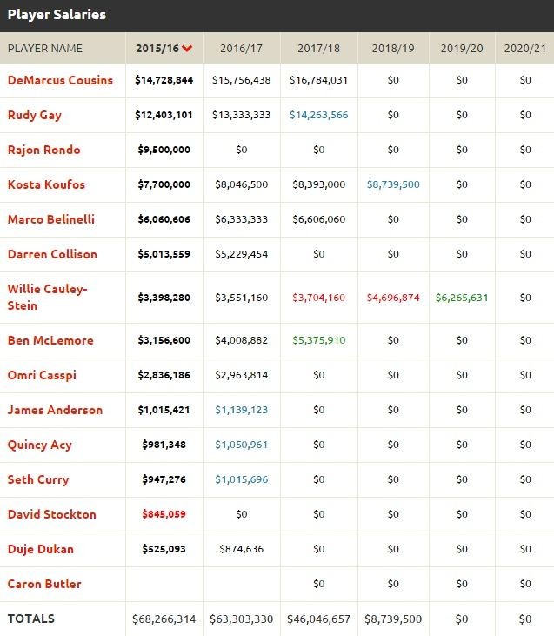
Task: Click the 2019/20 column header
Action: tap(462, 48)
